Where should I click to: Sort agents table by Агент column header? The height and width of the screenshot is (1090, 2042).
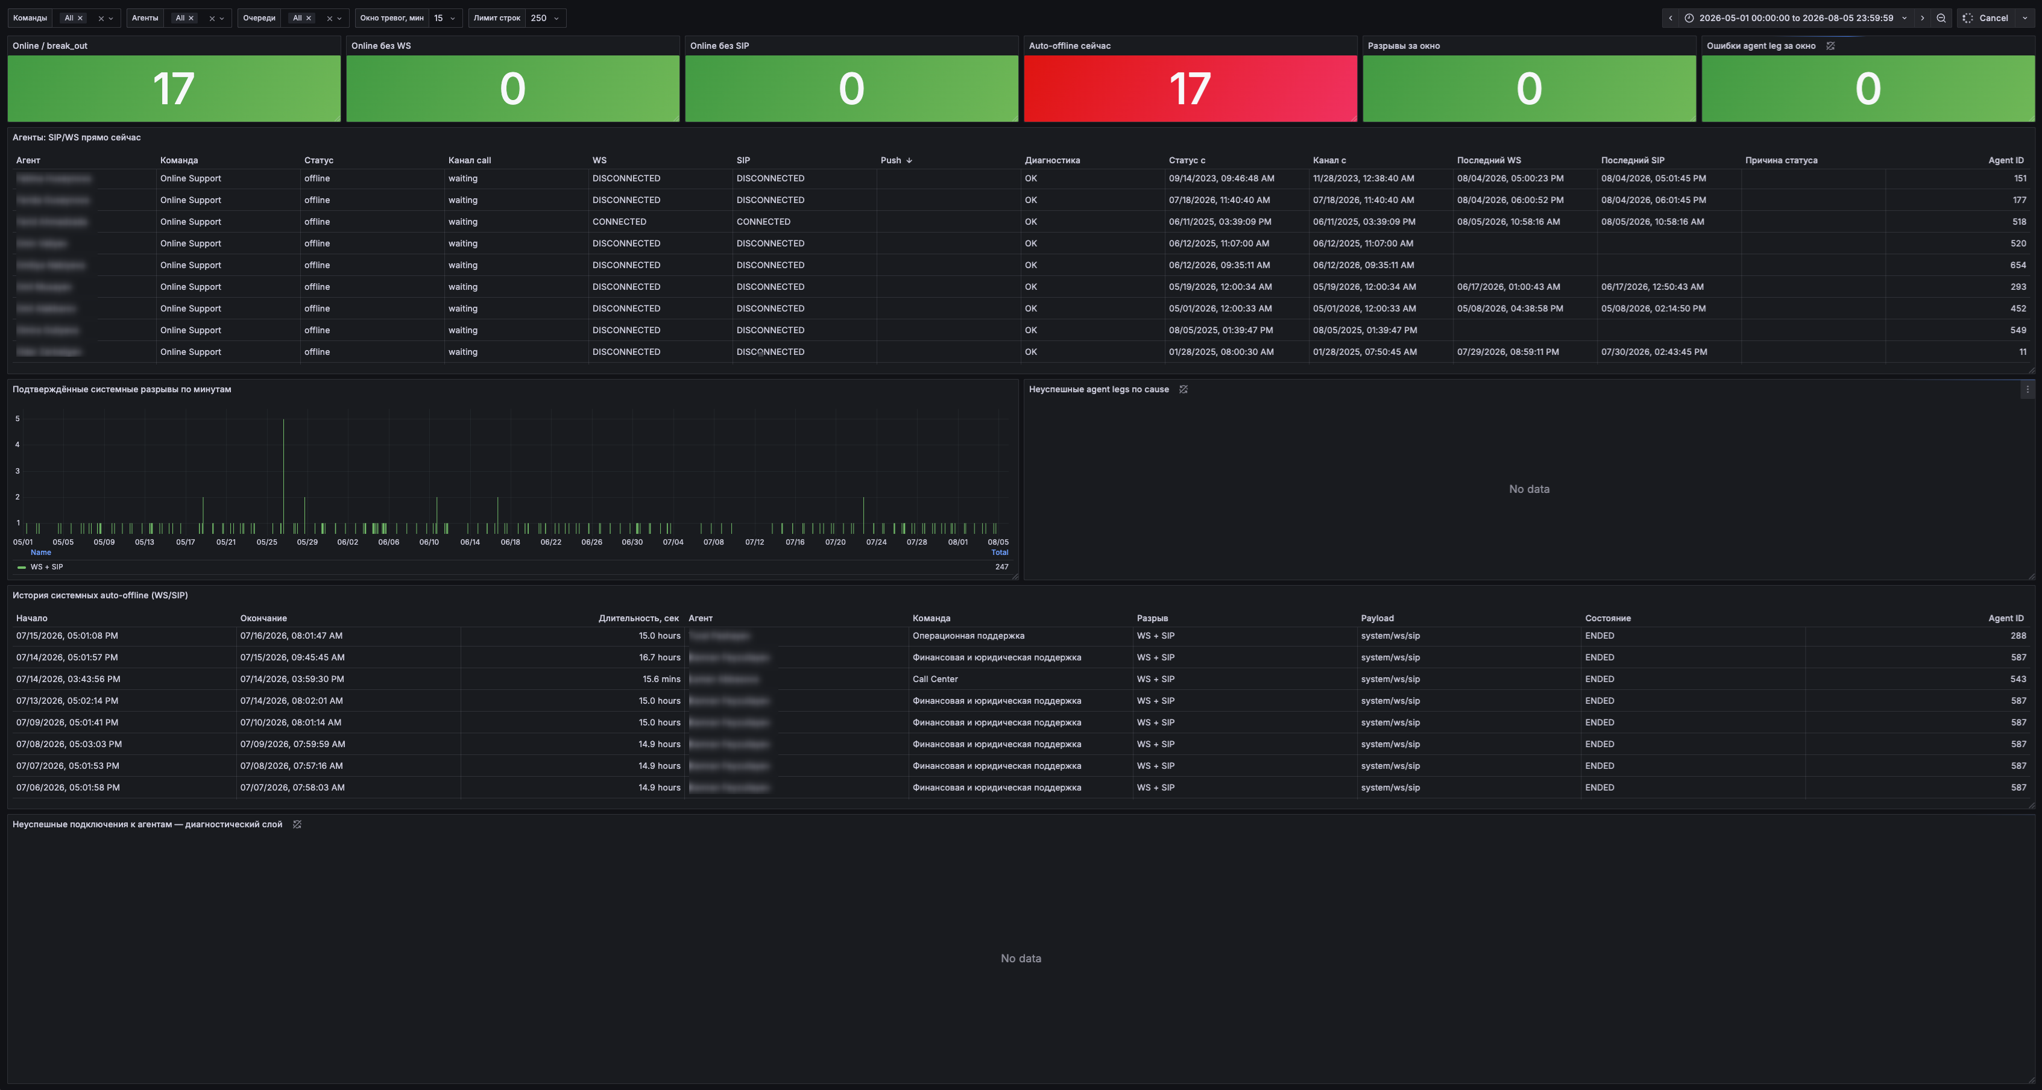coord(28,160)
